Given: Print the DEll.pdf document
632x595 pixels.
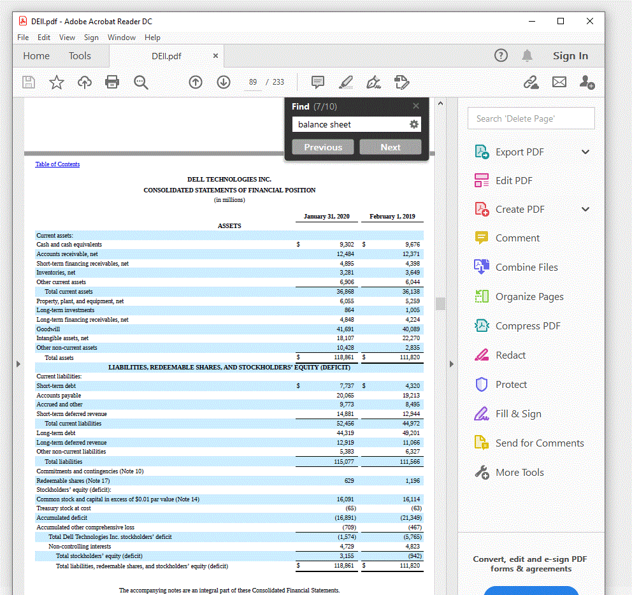Looking at the screenshot, I should (x=112, y=82).
